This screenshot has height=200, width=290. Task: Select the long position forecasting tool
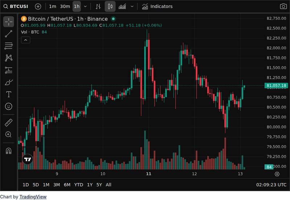pos(8,70)
